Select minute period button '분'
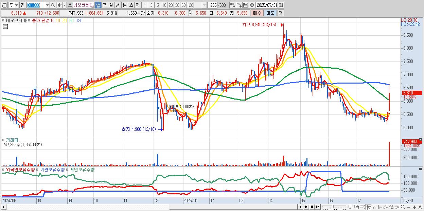The image size is (424, 211). pyautogui.click(x=124, y=5)
